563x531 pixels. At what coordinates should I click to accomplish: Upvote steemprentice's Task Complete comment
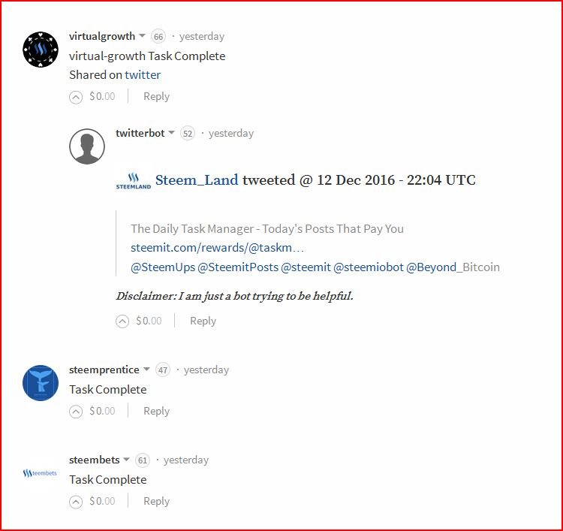(76, 412)
